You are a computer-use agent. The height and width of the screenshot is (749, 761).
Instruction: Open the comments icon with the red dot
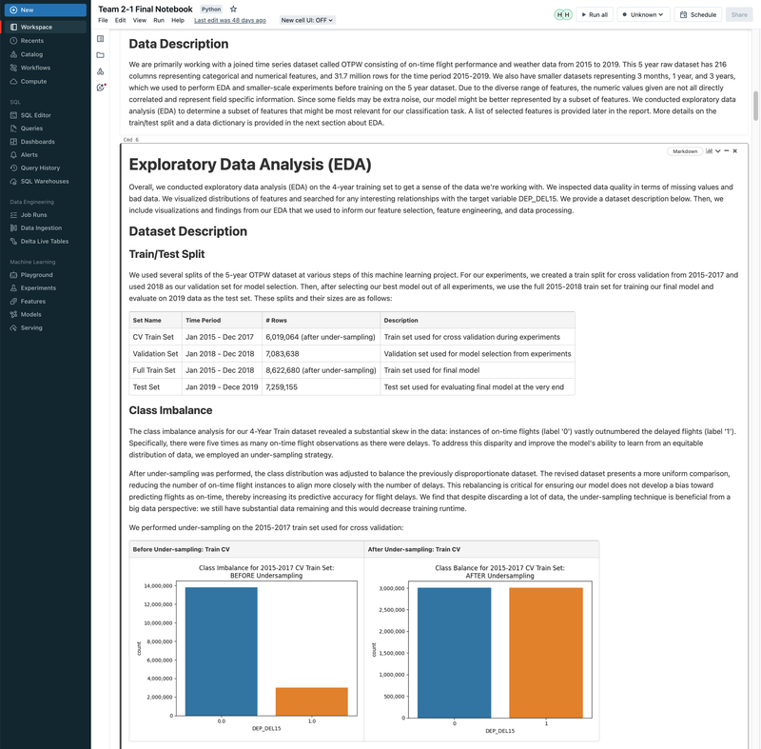click(x=101, y=85)
